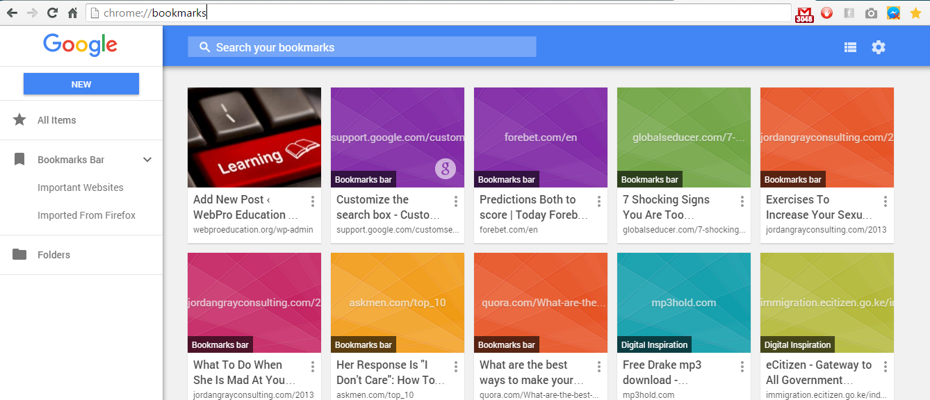Open menu for Customize the search box bookmark

point(456,201)
